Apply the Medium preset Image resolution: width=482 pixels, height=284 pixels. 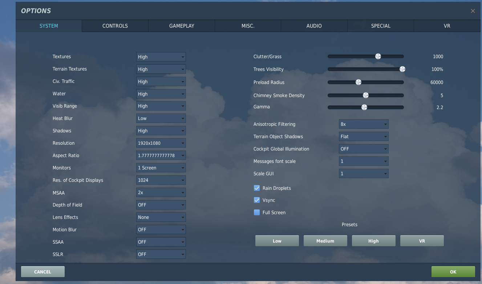click(325, 241)
